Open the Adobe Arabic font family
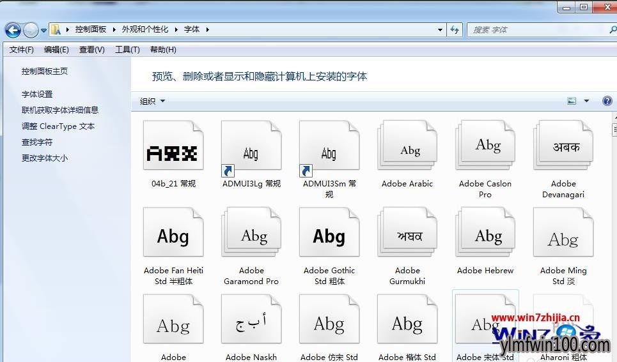The image size is (617, 362). 407,146
